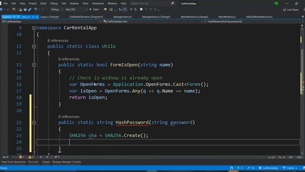Image resolution: width=305 pixels, height=172 pixels.
Task: Click the navigate backward circle icon
Action: [x=1, y=10]
